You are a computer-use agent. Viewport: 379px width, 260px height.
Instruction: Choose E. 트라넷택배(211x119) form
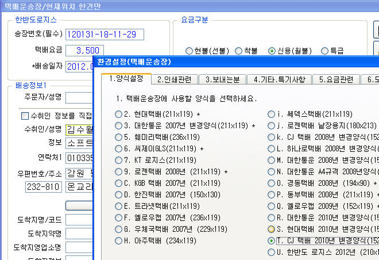[x=118, y=206]
